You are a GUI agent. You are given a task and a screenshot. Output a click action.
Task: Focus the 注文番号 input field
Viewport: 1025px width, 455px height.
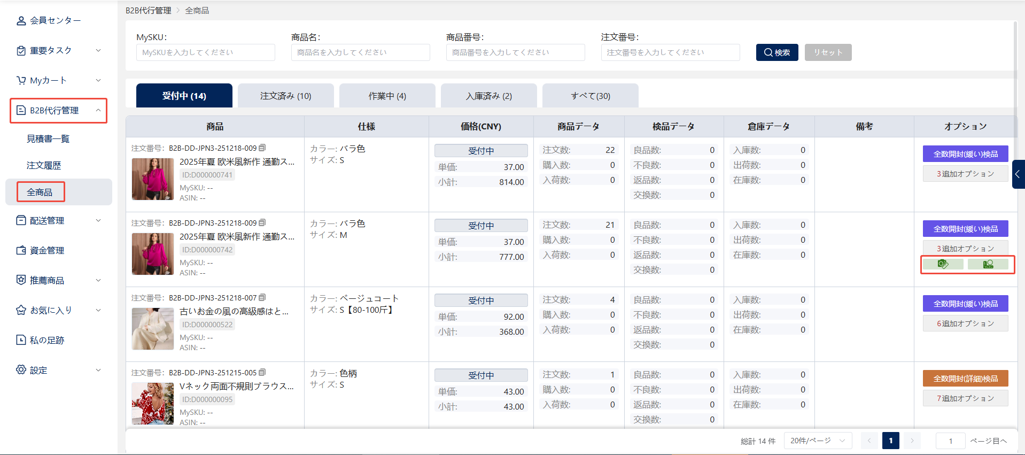pos(671,52)
